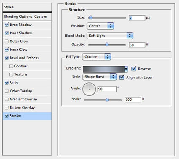Select Blending Options: Custom
The height and width of the screenshot is (159, 179).
[27, 17]
